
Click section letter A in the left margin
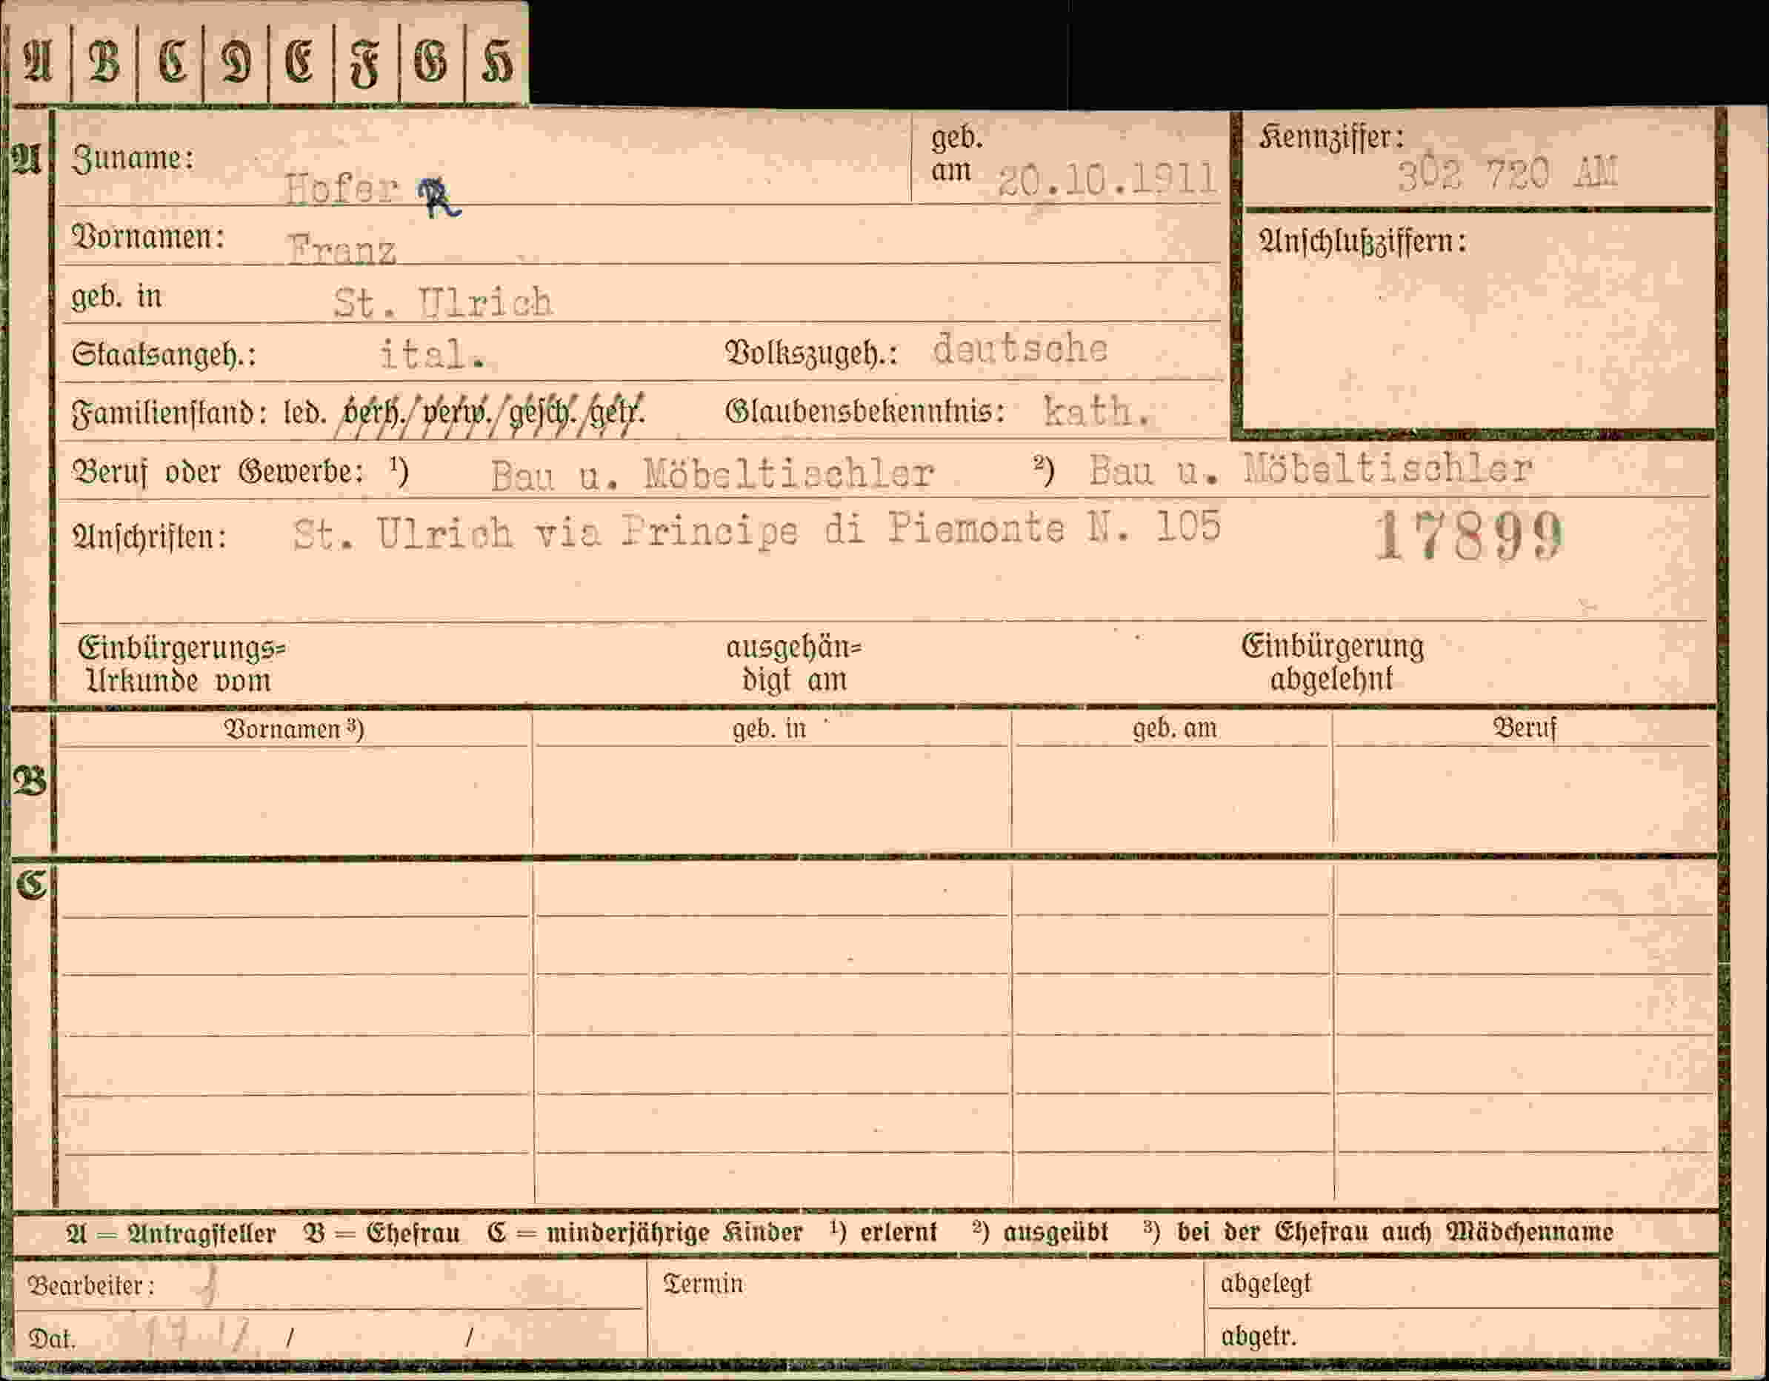tap(27, 159)
